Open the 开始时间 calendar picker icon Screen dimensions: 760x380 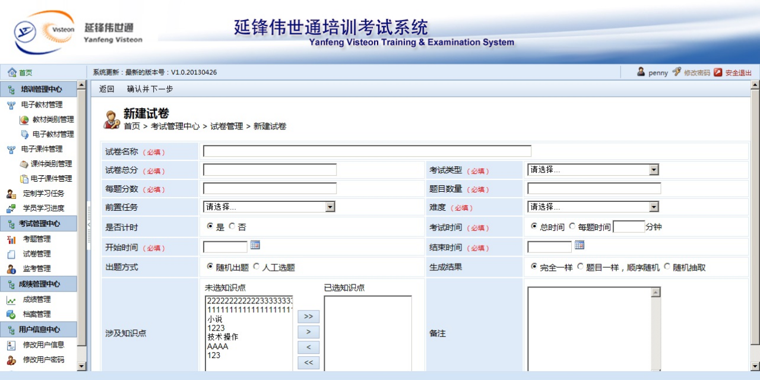(x=255, y=245)
